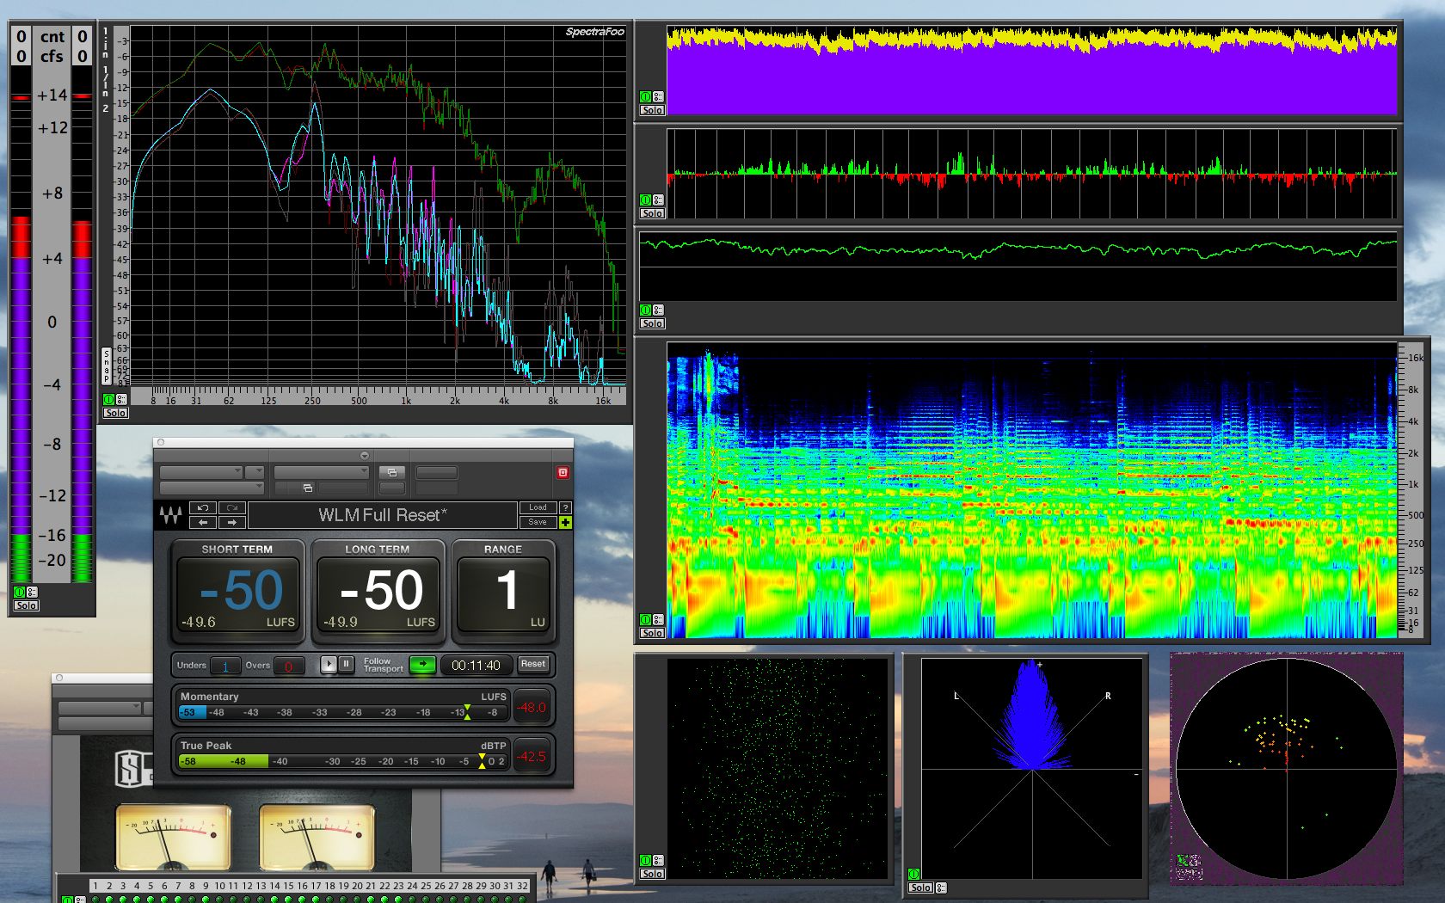Click the compare icon in plugin header

pos(391,472)
